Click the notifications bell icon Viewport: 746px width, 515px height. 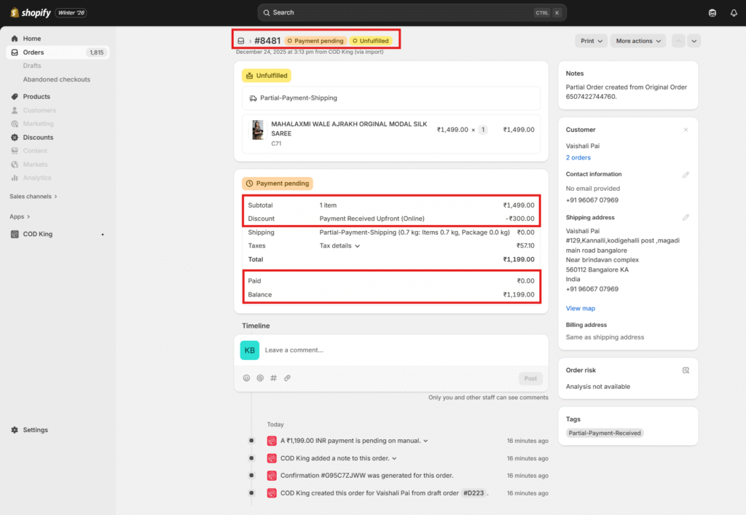click(x=734, y=12)
